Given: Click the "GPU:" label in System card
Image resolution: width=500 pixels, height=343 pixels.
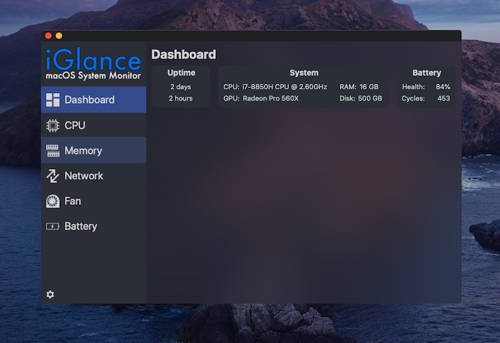Looking at the screenshot, I should tap(231, 99).
